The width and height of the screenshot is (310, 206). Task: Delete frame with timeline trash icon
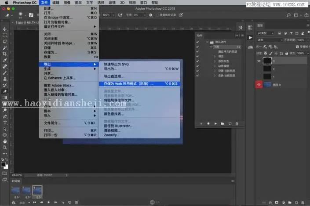(x=77, y=202)
